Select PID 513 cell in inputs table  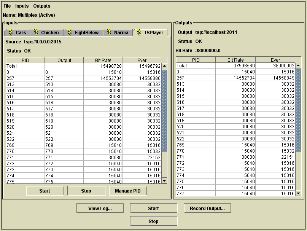pos(25,84)
